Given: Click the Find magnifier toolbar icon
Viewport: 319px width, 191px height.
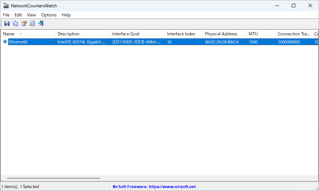Looking at the screenshot, I should (32, 24).
